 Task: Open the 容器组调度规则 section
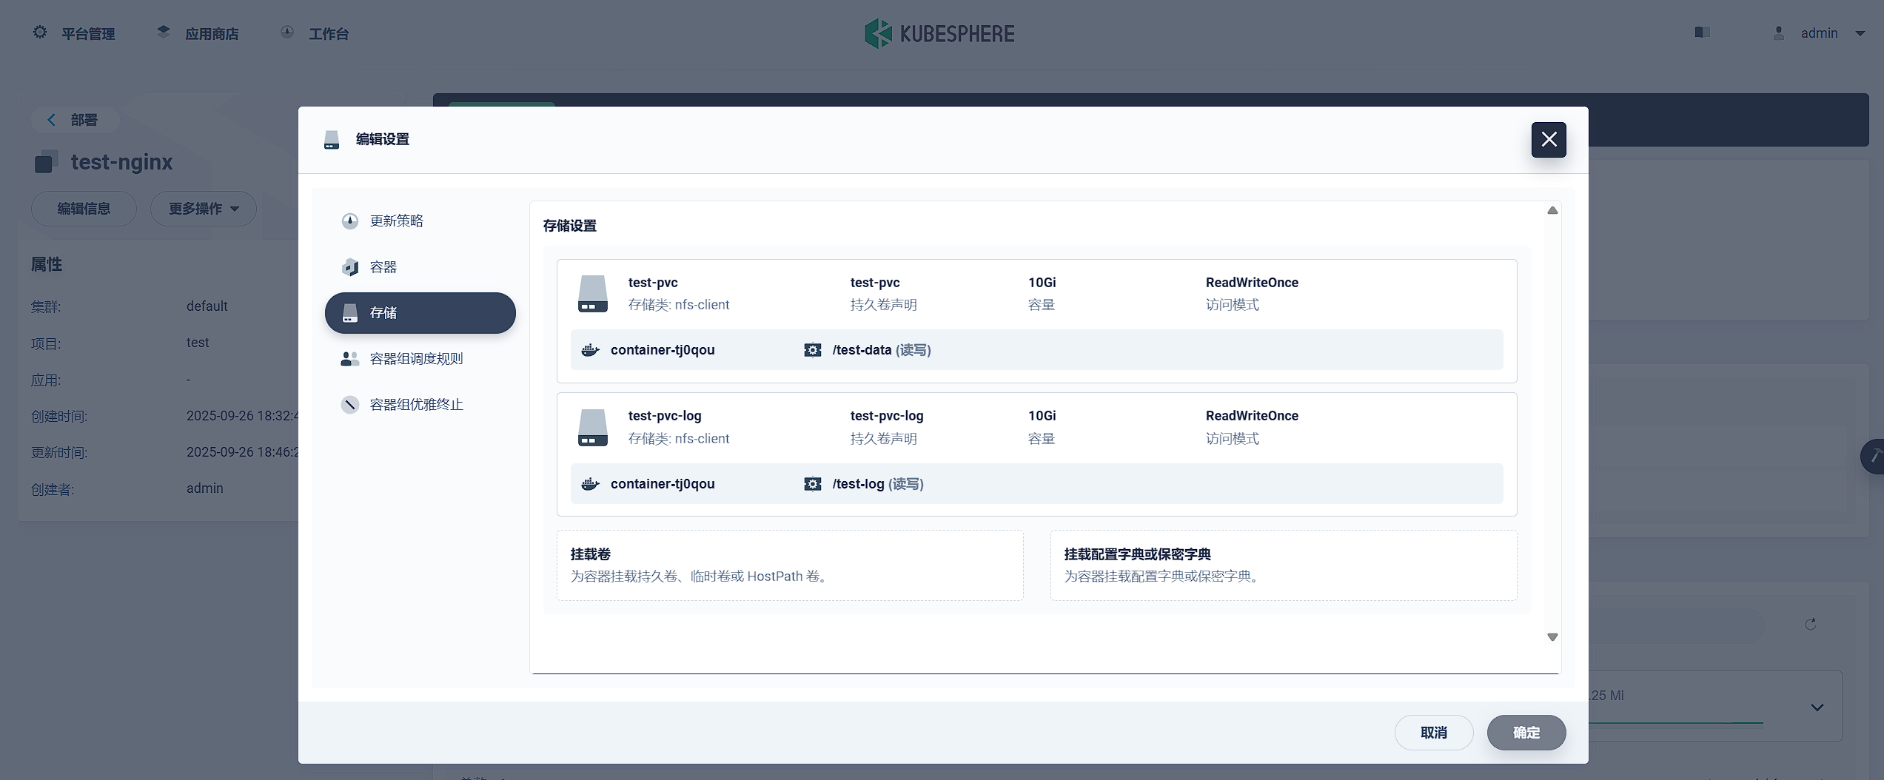pyautogui.click(x=416, y=359)
